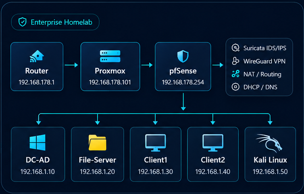The height and width of the screenshot is (194, 304).
Task: Select the Client1 IP 192.168.1.30
Action: (155, 172)
